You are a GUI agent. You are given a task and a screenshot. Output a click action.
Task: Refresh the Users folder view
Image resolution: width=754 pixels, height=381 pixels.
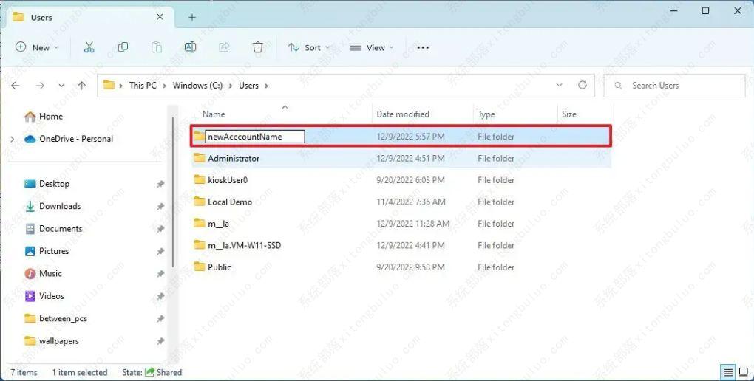(x=582, y=86)
